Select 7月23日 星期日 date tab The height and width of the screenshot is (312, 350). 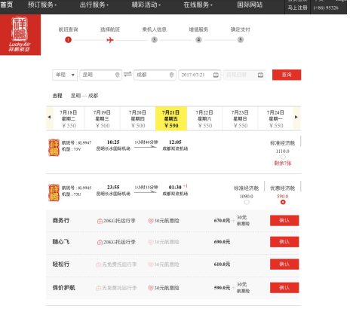[x=240, y=119]
